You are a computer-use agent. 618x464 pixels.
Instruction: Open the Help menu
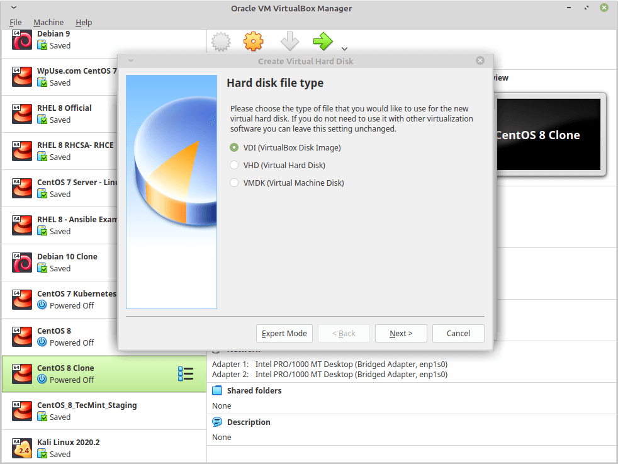click(x=84, y=23)
